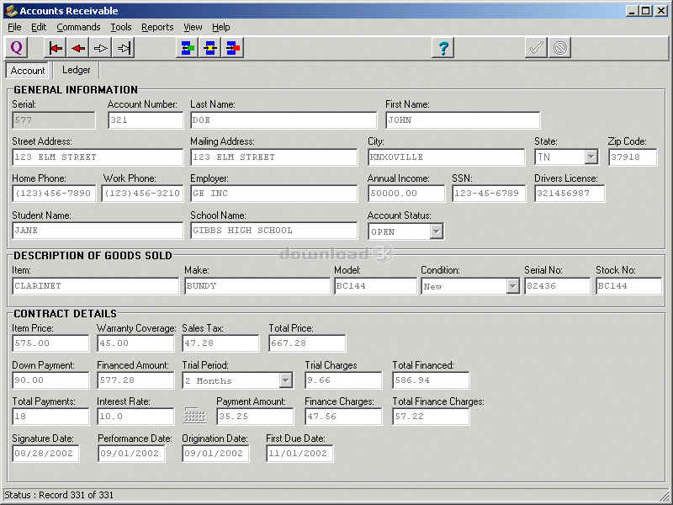The image size is (673, 505).
Task: Jump to the last record
Action: pos(124,48)
